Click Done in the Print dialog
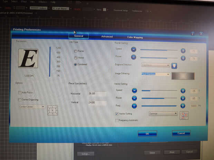Viewport: 214px width, 160px height. pyautogui.click(x=152, y=153)
